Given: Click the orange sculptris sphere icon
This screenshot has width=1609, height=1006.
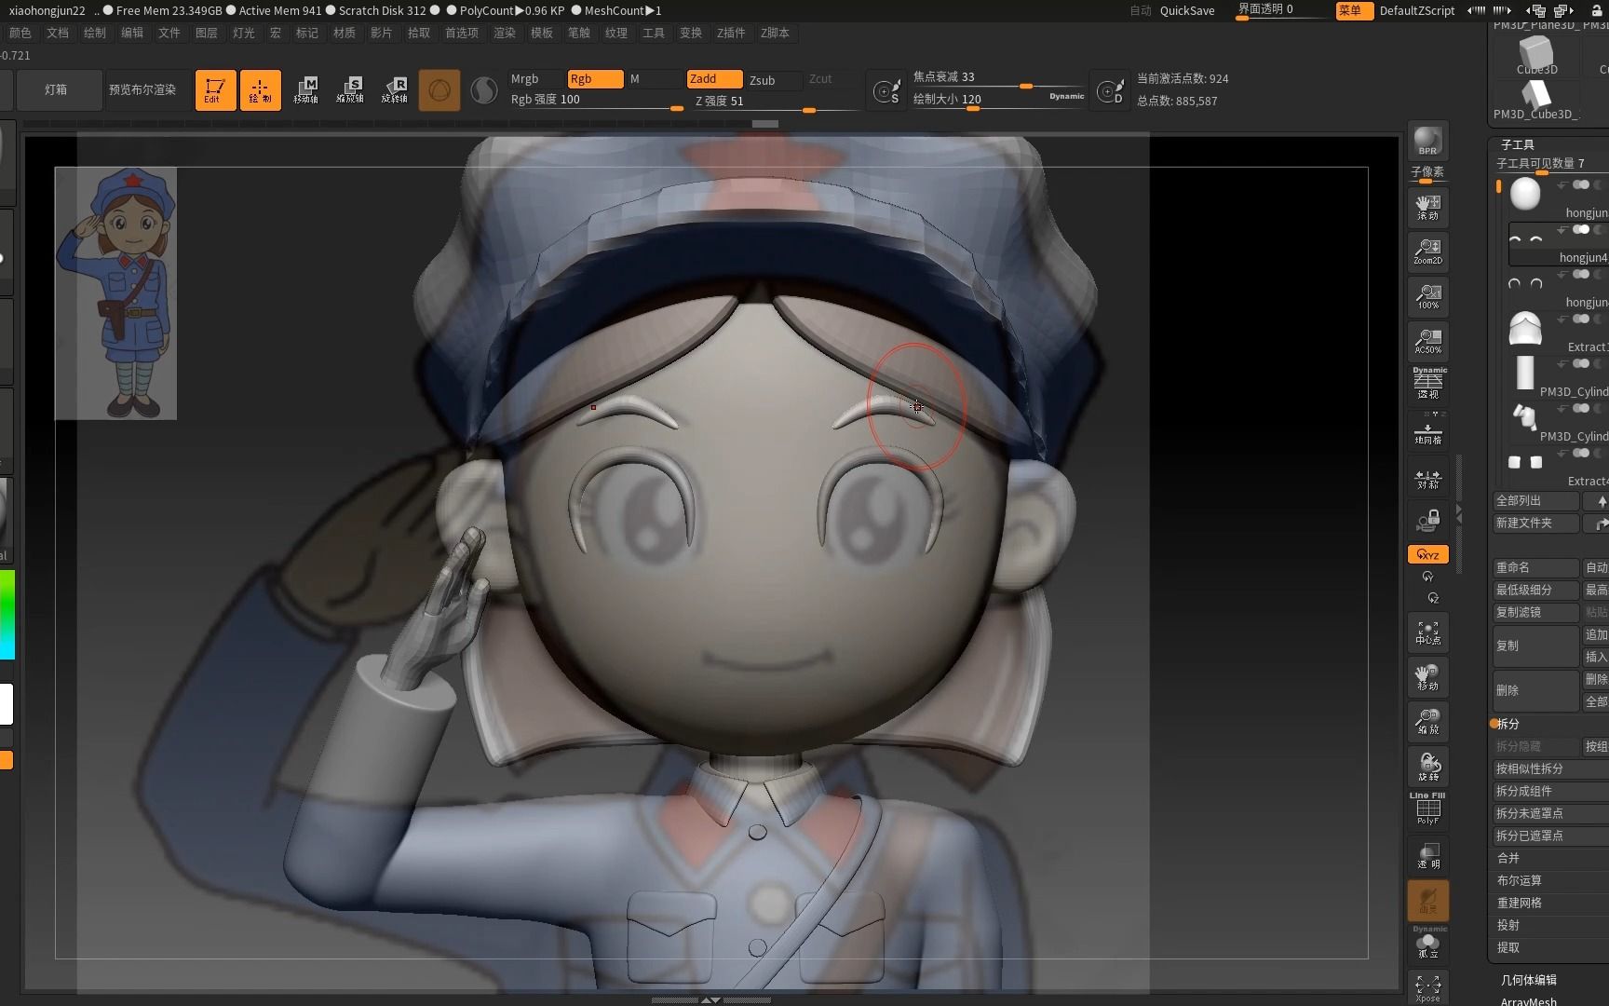Looking at the screenshot, I should tap(439, 90).
